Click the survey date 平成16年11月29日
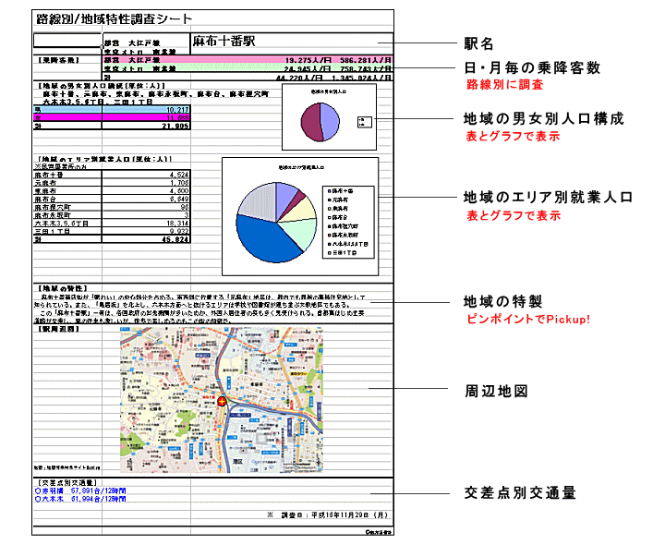Viewport: 665px width, 545px height. tap(340, 515)
